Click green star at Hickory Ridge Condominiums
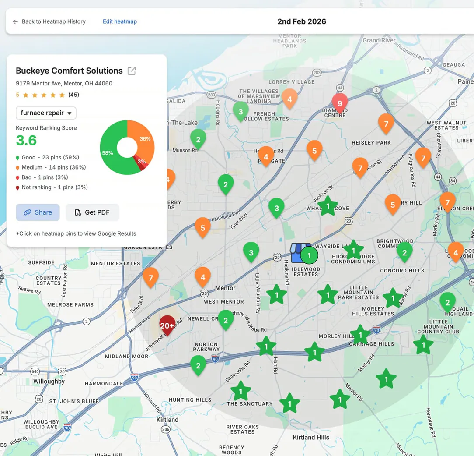474x456 pixels. click(x=353, y=251)
